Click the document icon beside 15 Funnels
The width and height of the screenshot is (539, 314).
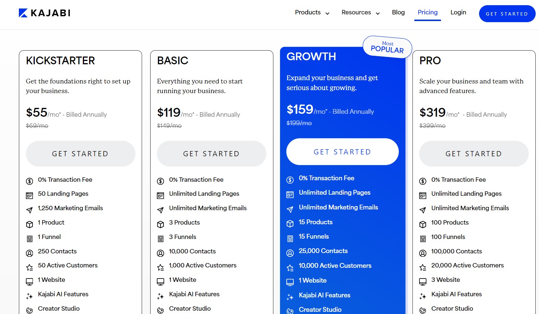290,238
